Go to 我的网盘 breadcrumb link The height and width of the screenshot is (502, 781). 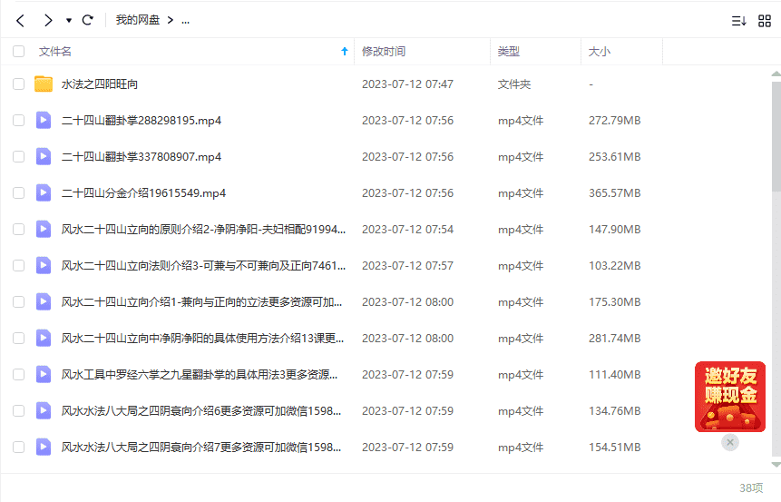pyautogui.click(x=137, y=20)
